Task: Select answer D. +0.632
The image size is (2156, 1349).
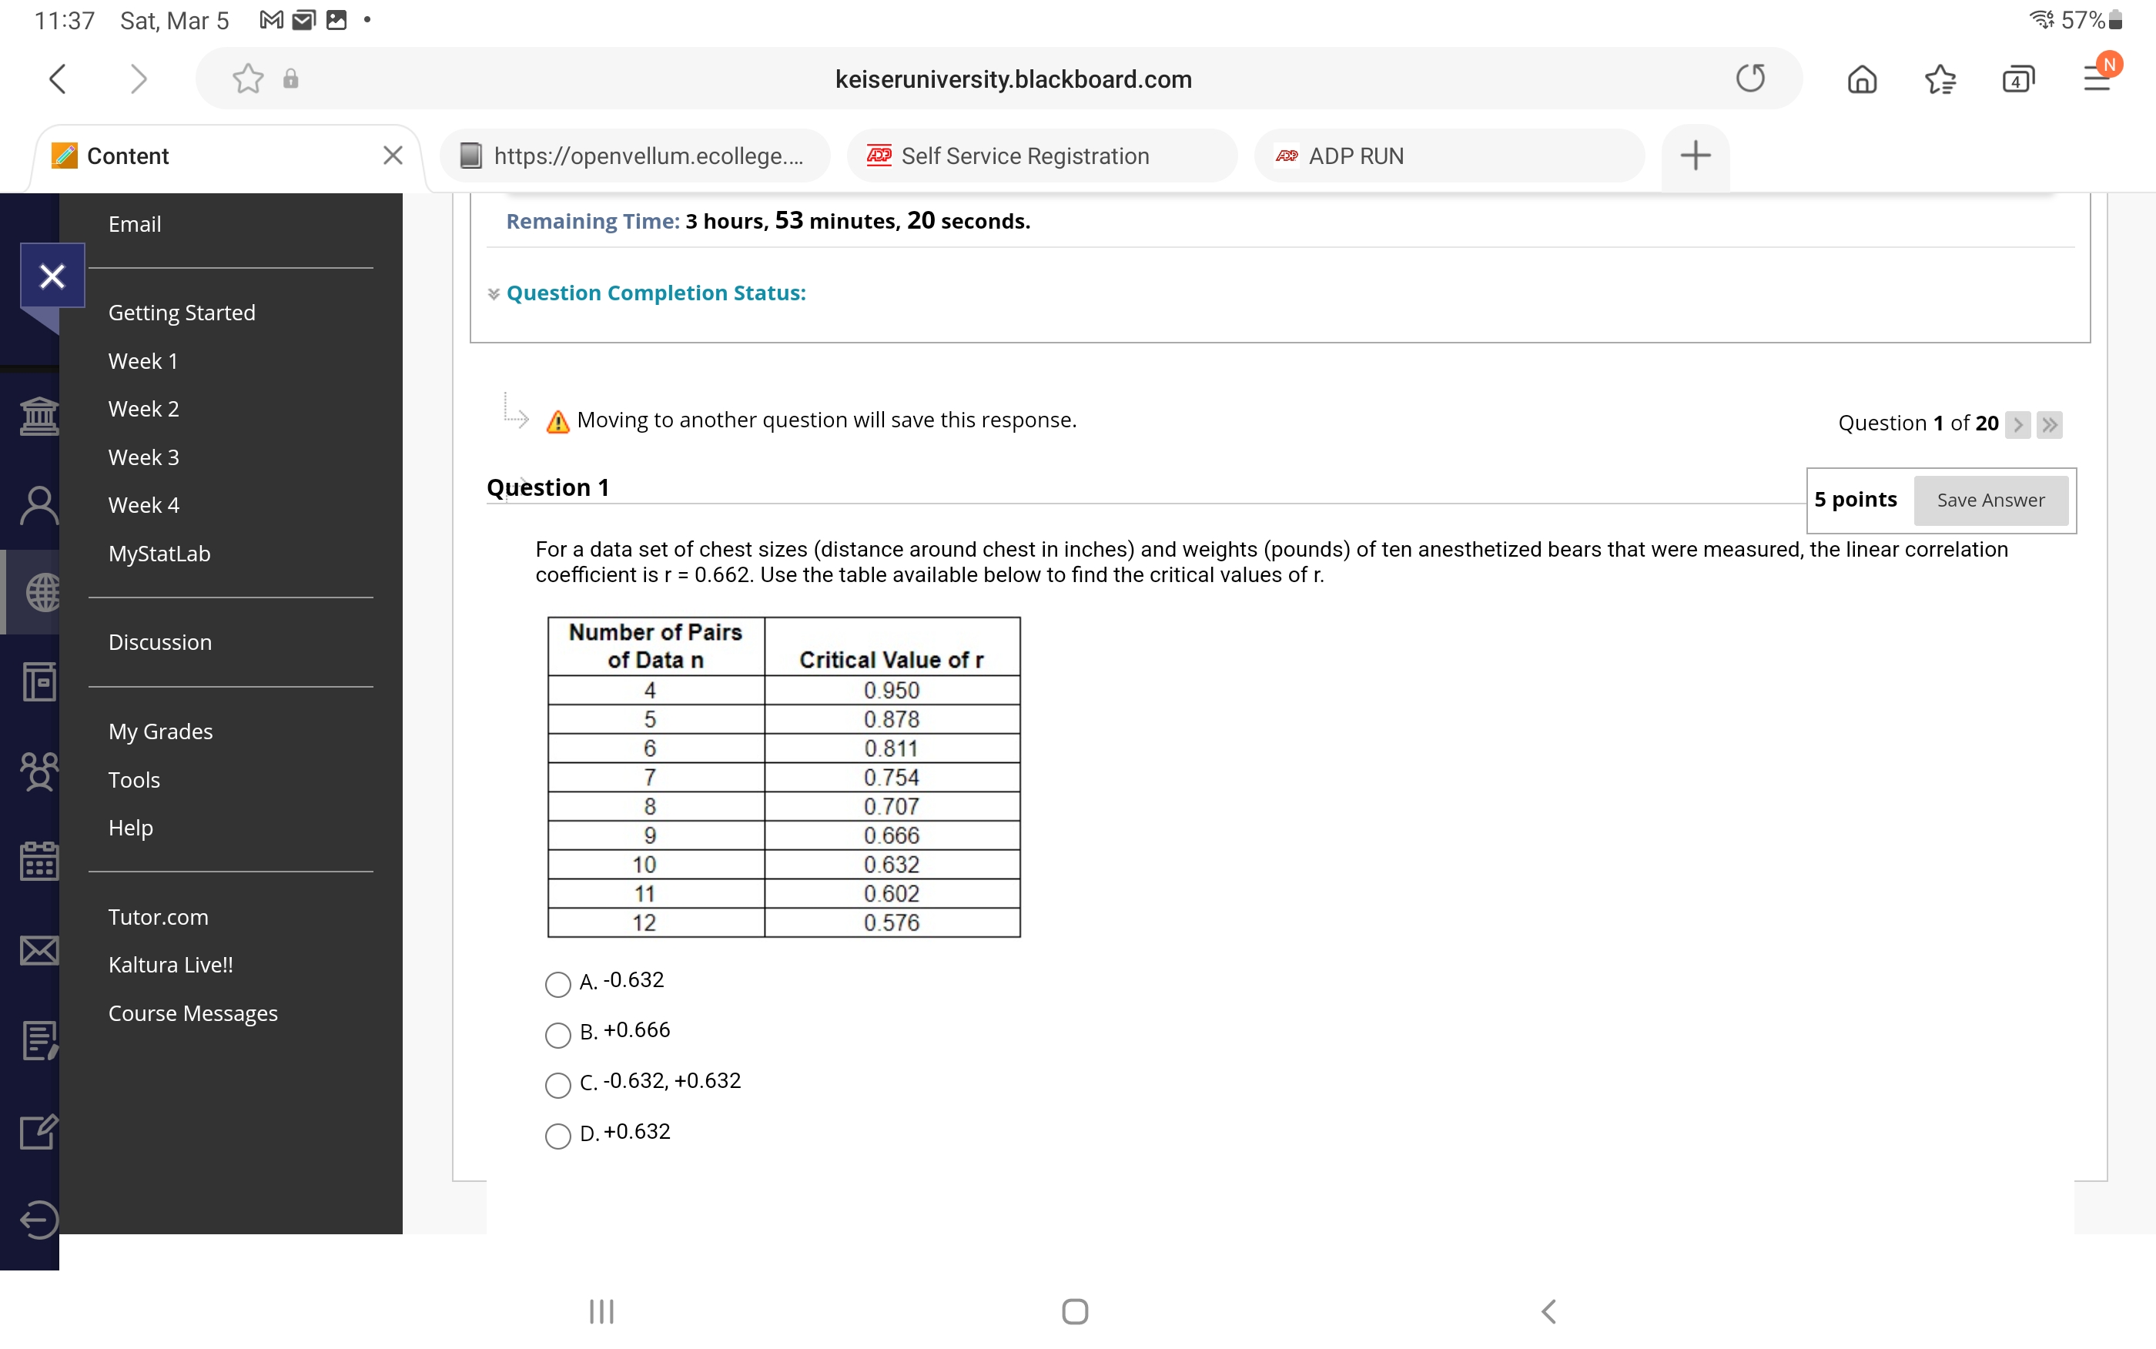Action: tap(557, 1136)
